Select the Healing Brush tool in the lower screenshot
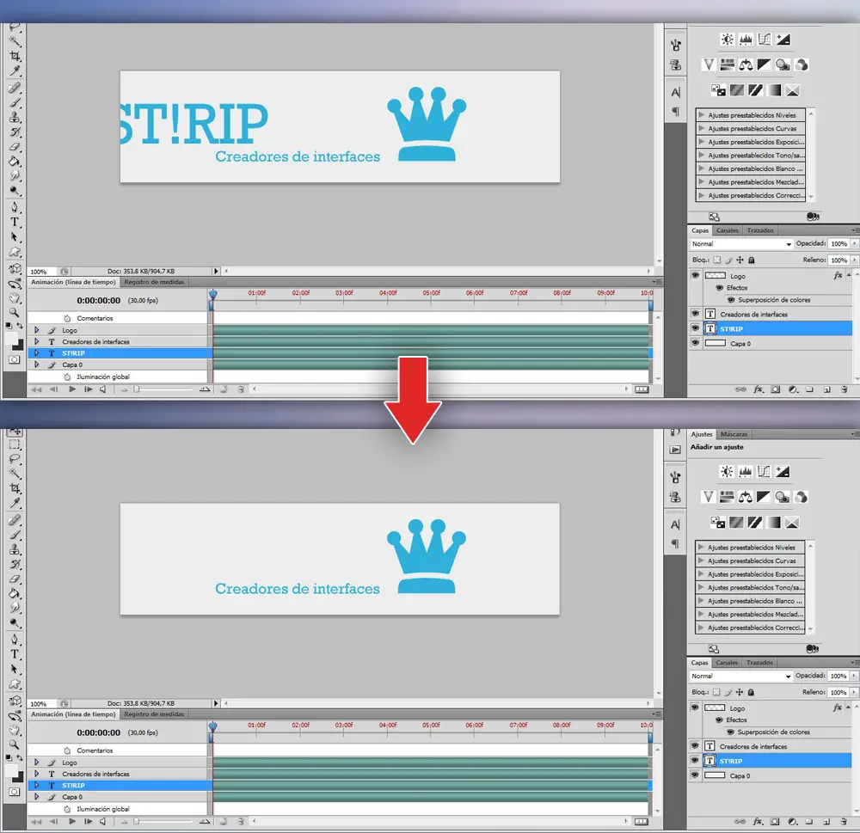Image resolution: width=860 pixels, height=833 pixels. click(15, 520)
